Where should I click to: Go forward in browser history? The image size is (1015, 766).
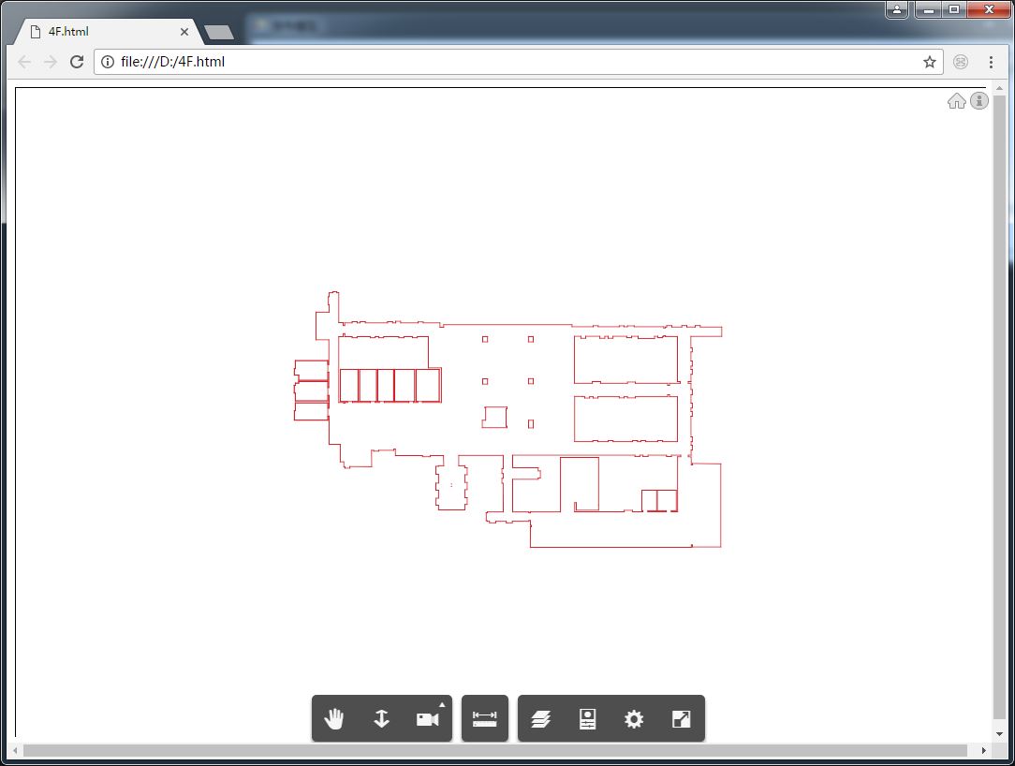tap(50, 62)
